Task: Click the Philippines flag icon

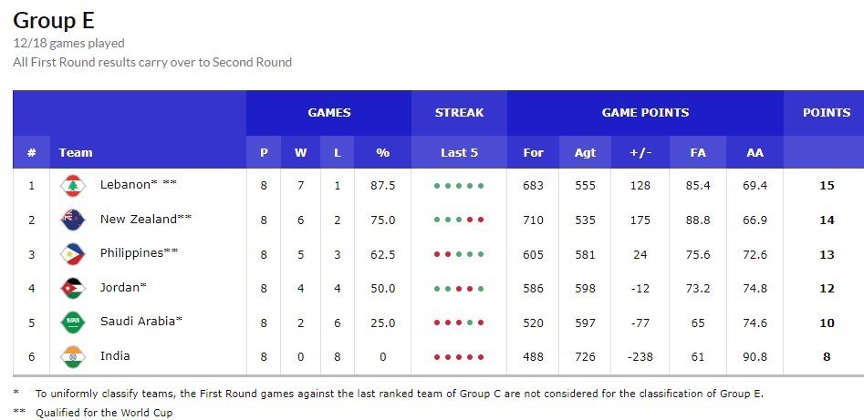Action: pos(72,254)
